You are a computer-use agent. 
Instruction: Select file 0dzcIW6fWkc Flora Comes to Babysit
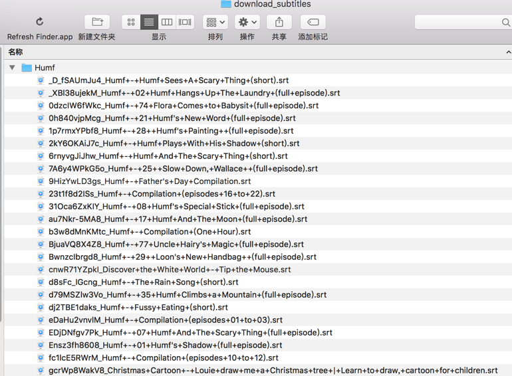coord(184,106)
